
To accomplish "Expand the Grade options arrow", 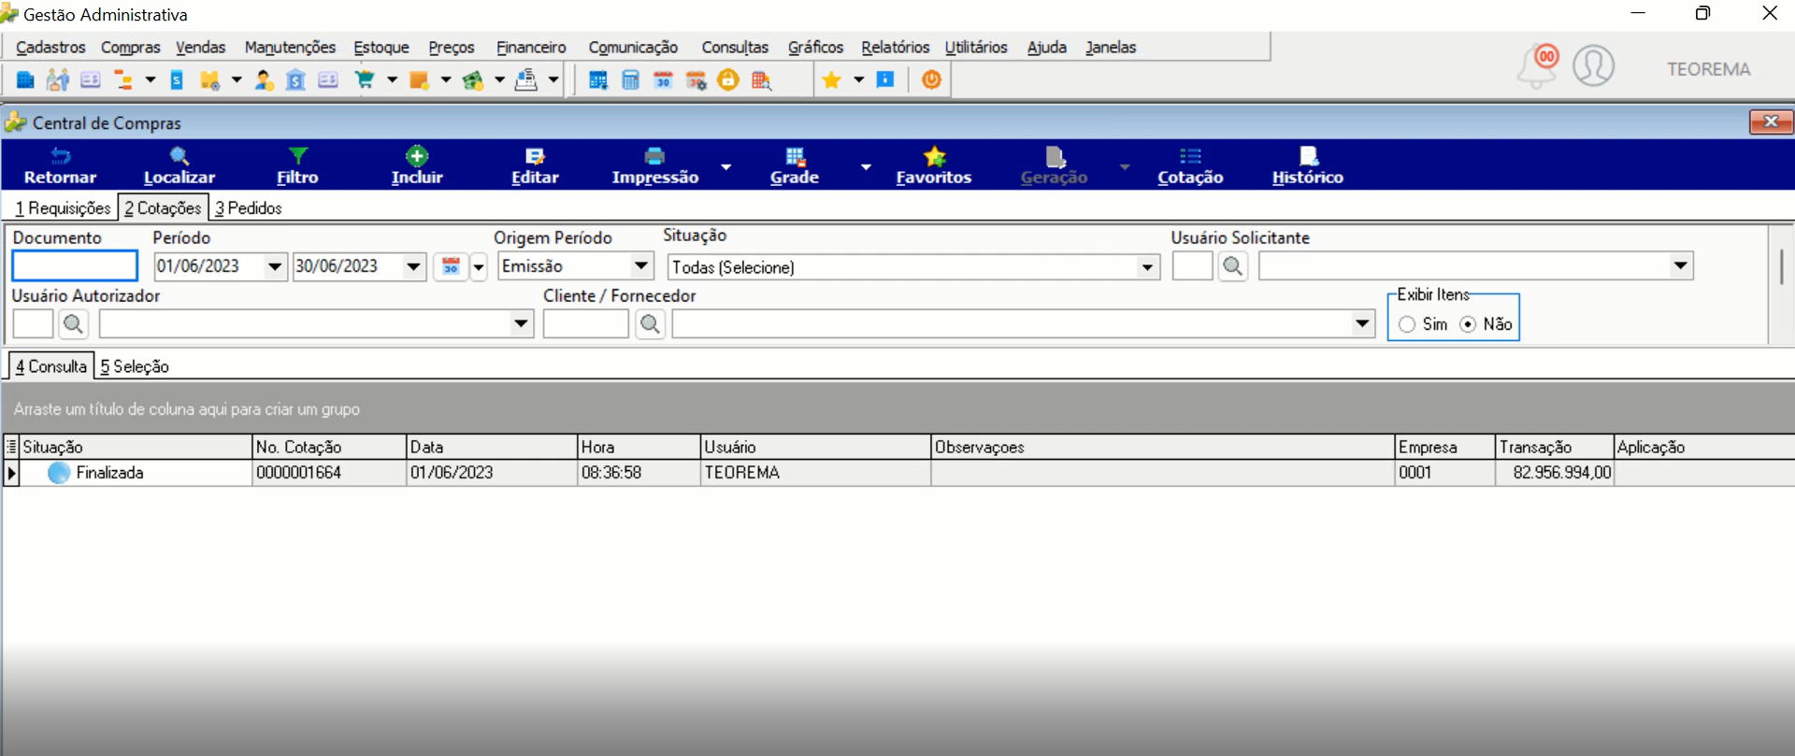I will (x=866, y=166).
